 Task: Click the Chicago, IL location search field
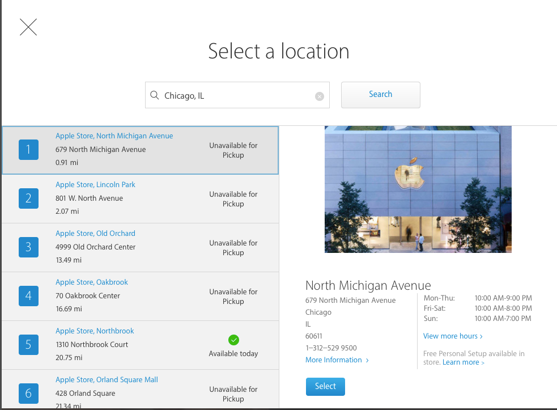click(237, 95)
